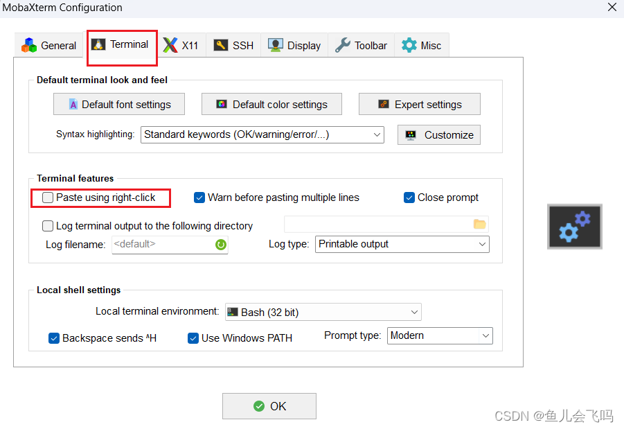Open Expert settings
The height and width of the screenshot is (429, 624).
click(x=420, y=105)
